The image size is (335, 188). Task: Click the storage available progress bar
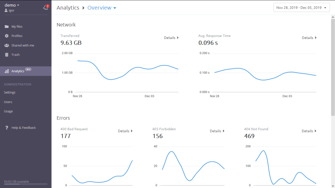tap(25, 184)
